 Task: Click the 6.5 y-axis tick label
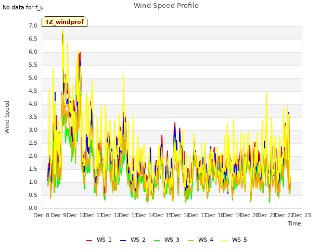tap(33, 39)
